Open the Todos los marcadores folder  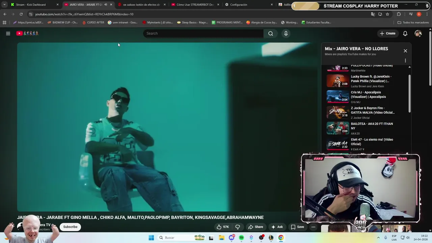[413, 23]
